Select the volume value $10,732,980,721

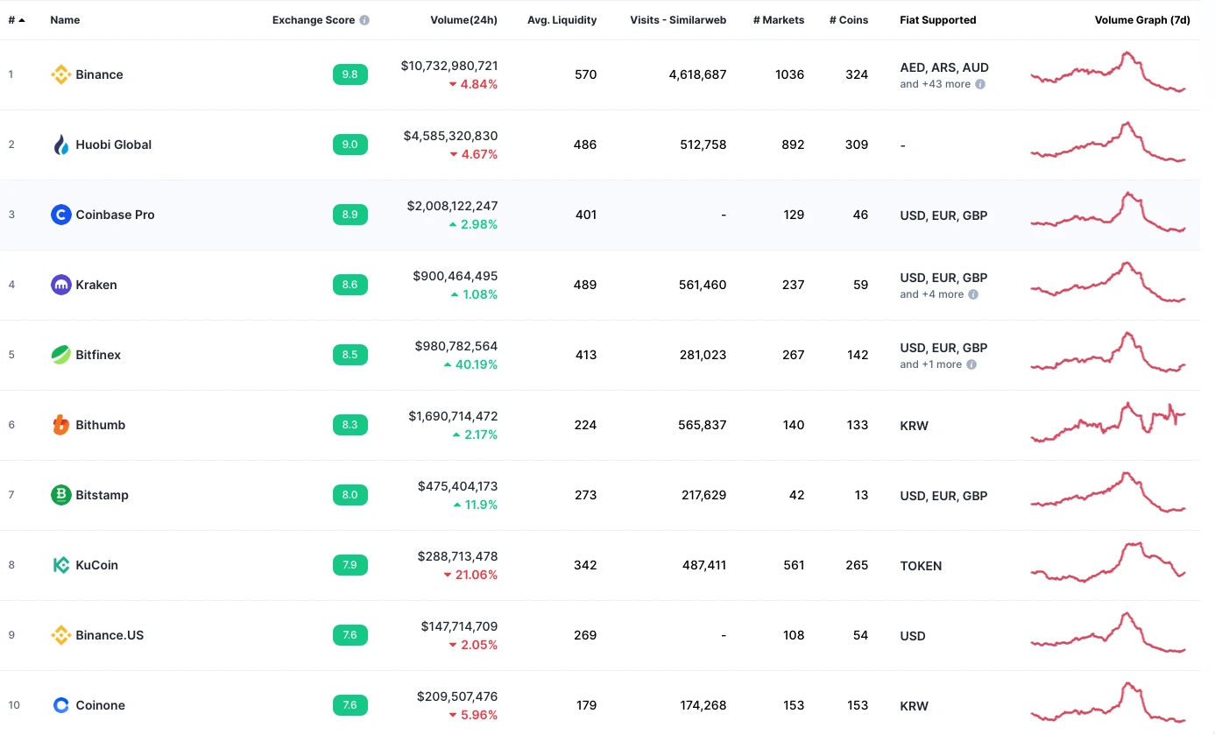click(x=449, y=66)
